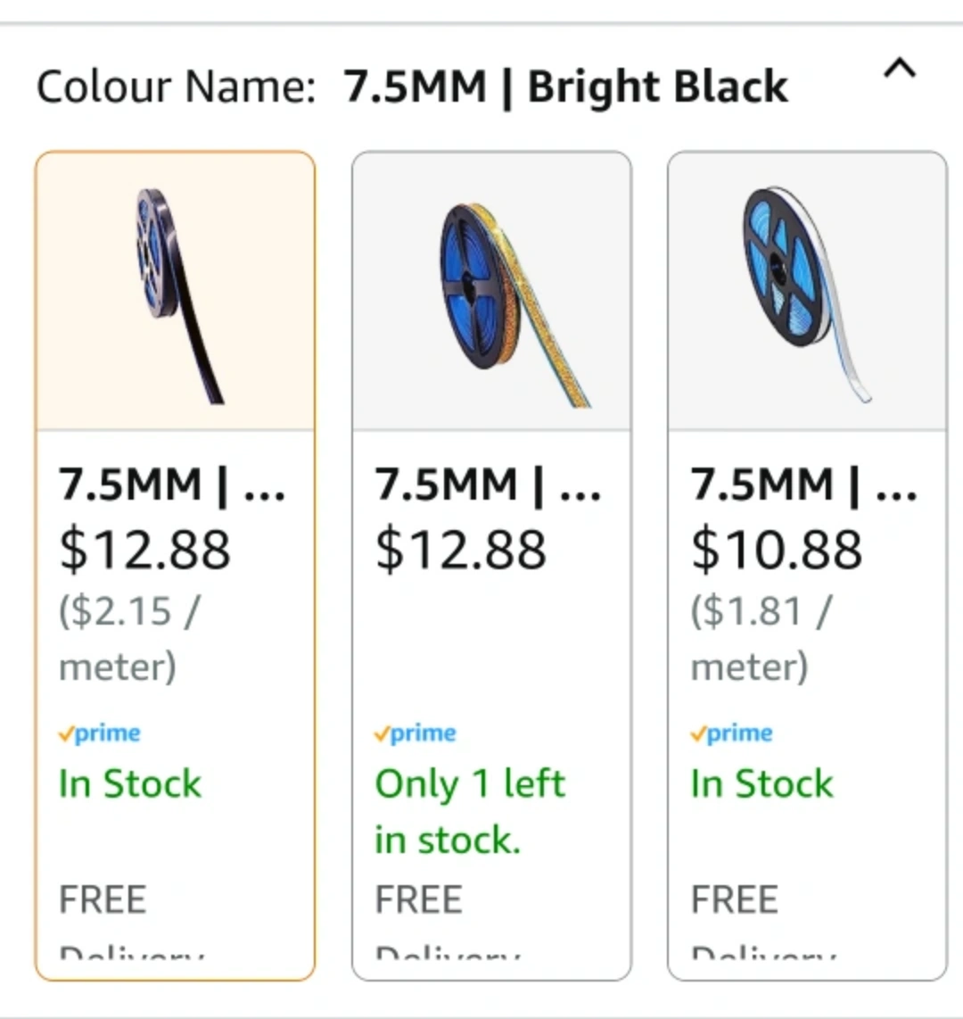Click the $10.88 price on the white tape card
This screenshot has height=1019, width=963.
(x=777, y=549)
